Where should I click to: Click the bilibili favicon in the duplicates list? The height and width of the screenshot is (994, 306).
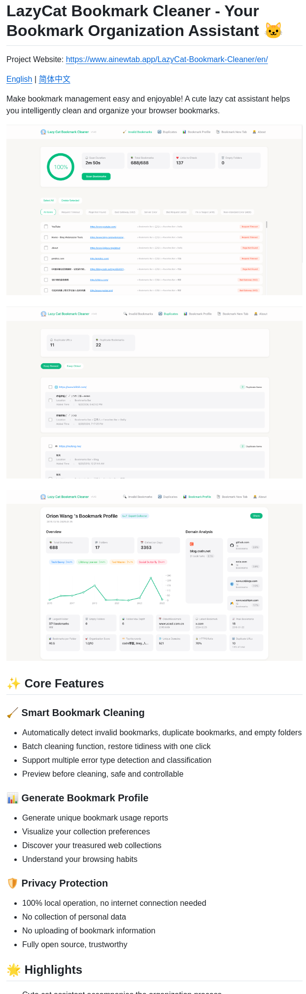(x=56, y=387)
